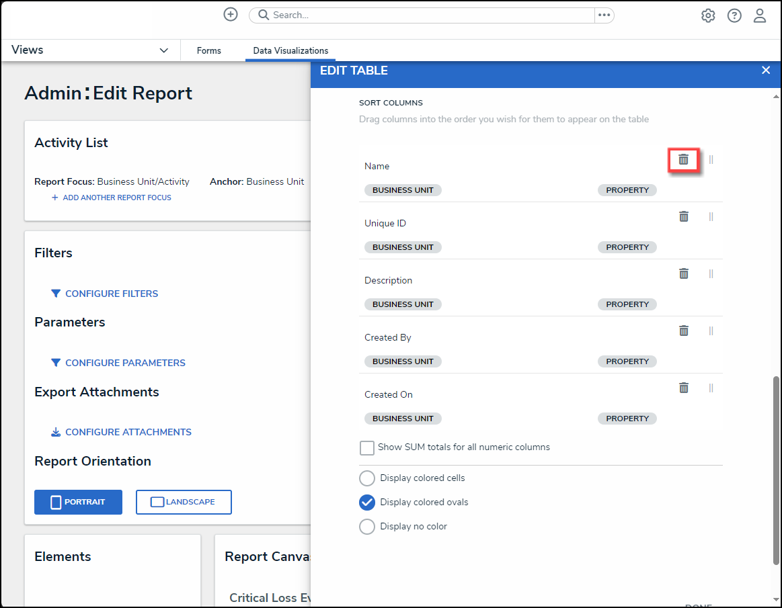Click the plus circle add icon
Screen dimensions: 782x608
point(231,15)
